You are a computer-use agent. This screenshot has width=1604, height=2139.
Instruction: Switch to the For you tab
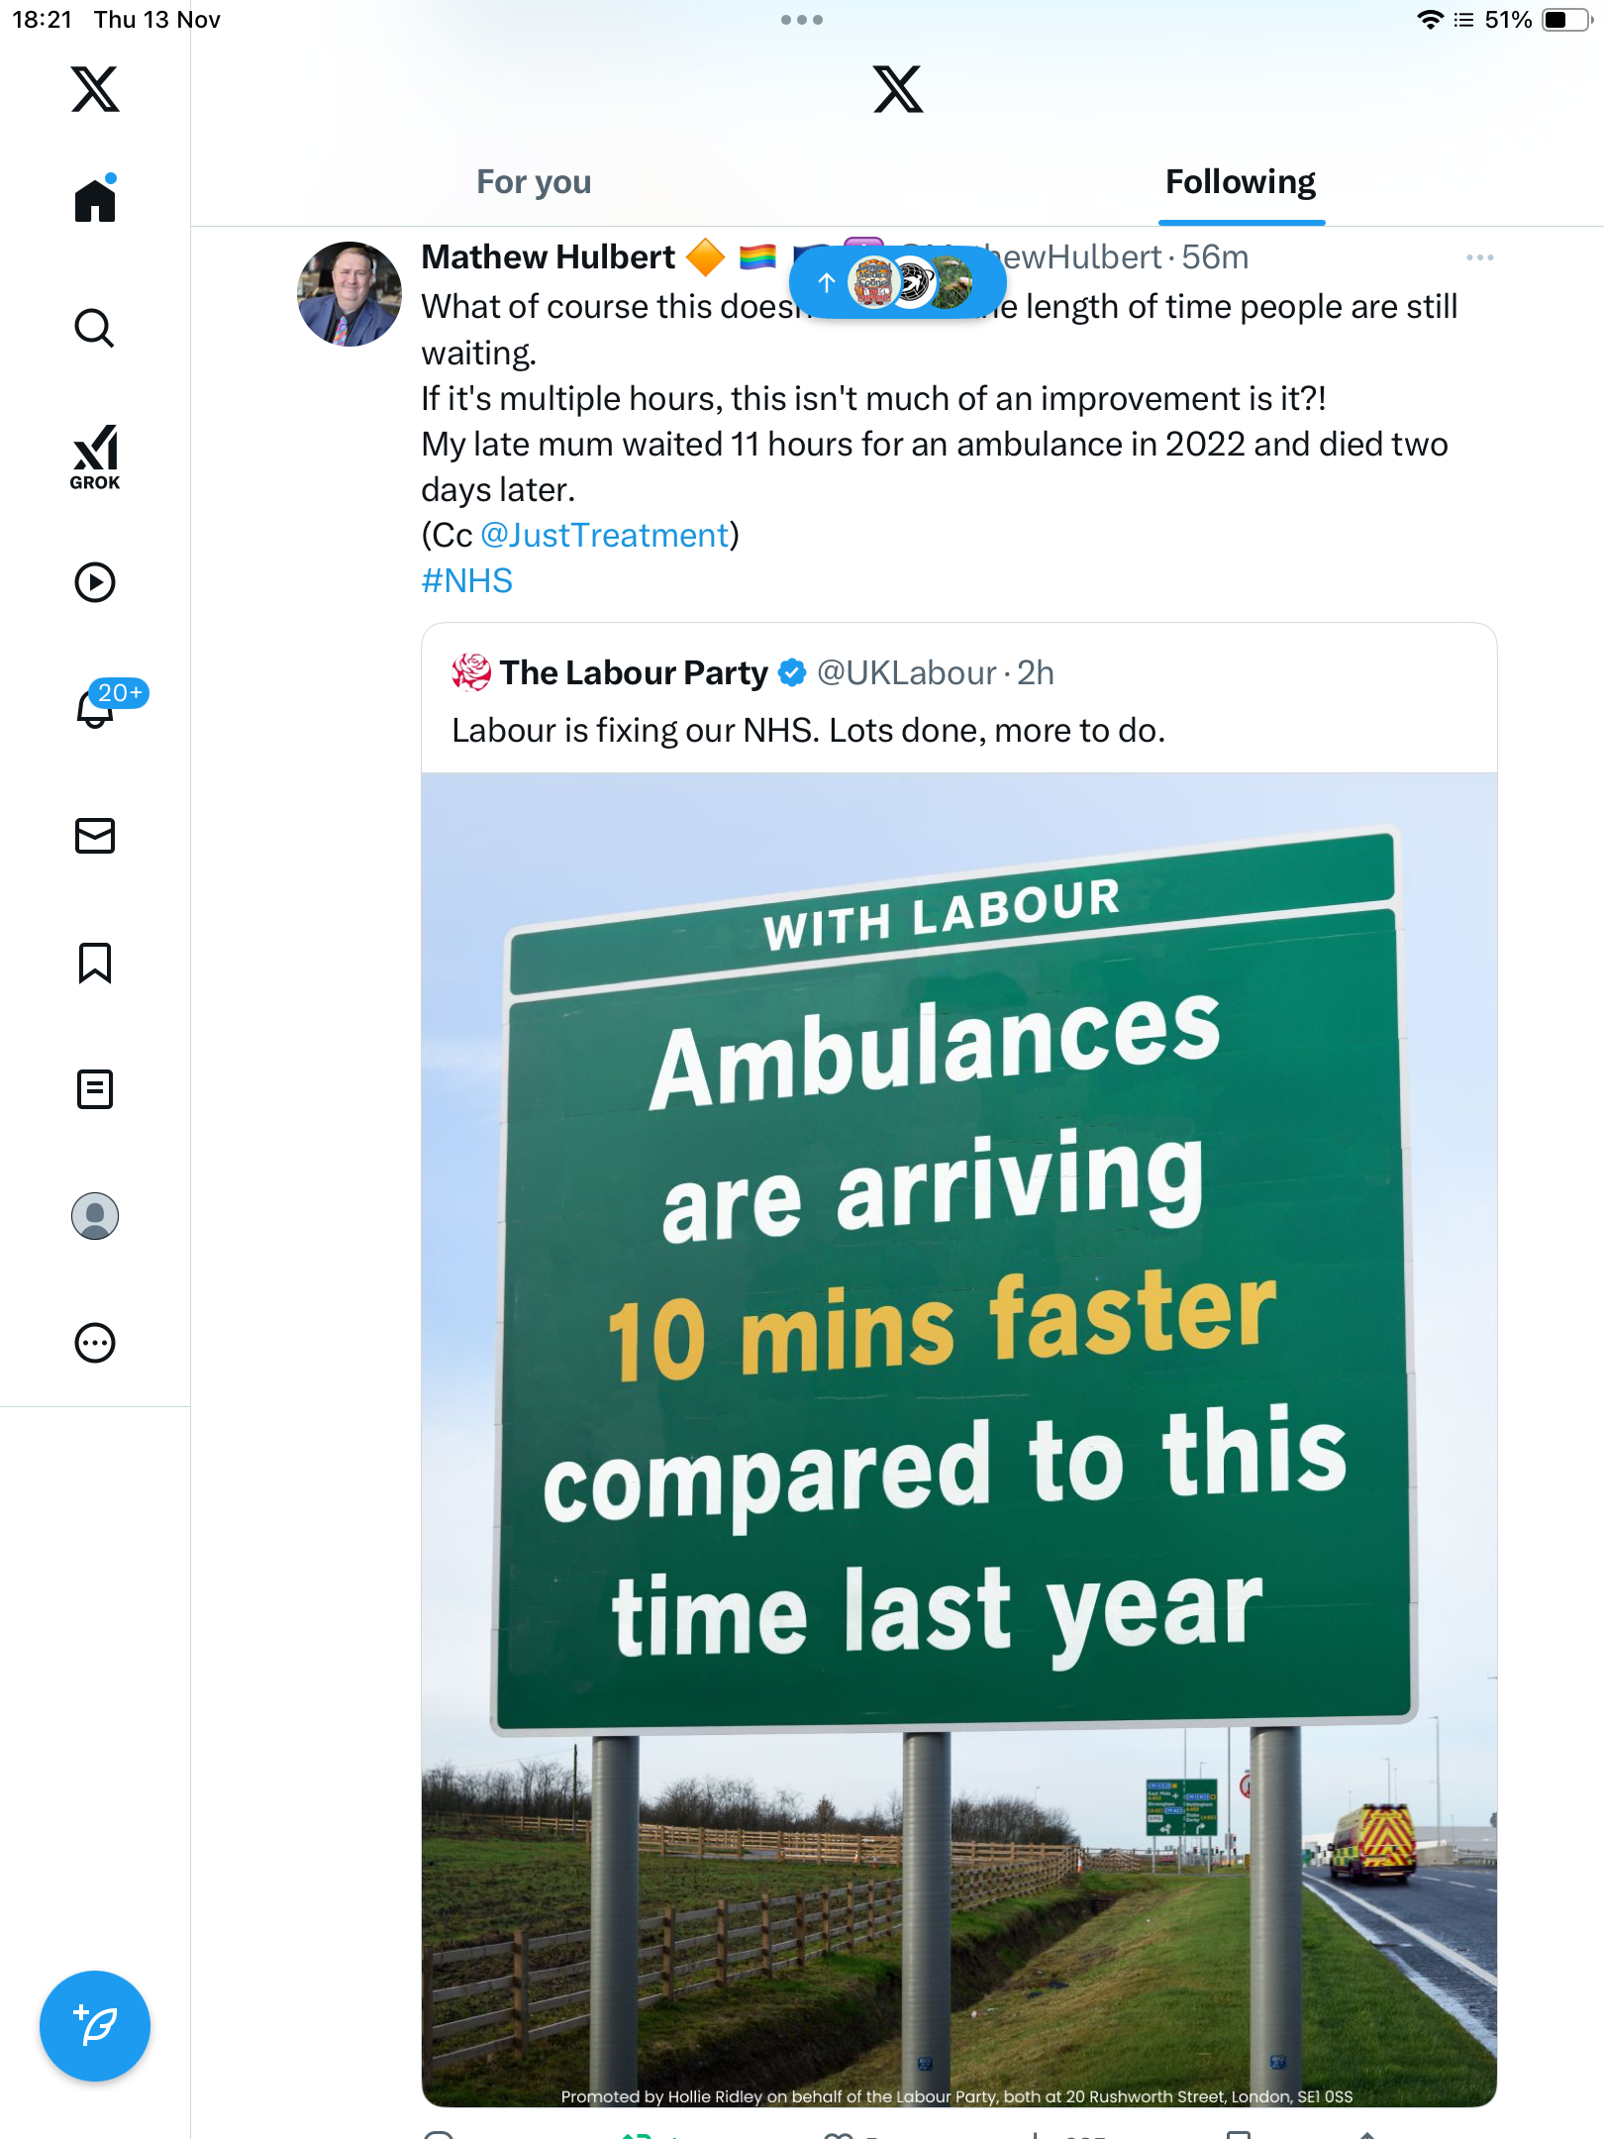534,182
